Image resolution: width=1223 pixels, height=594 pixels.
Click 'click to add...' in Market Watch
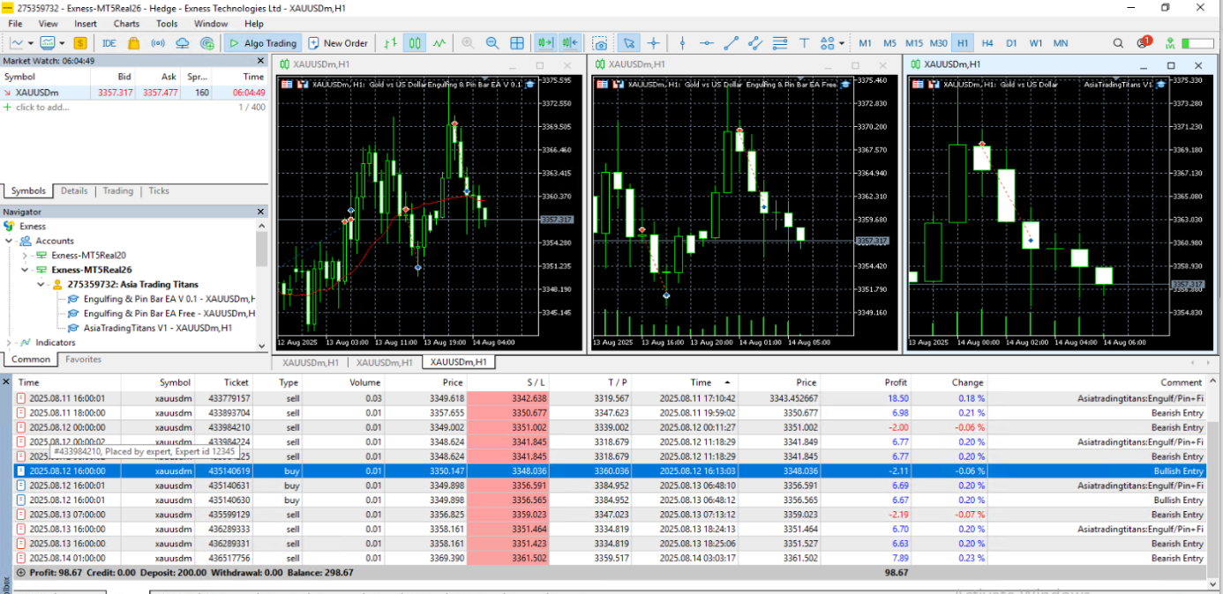[42, 108]
